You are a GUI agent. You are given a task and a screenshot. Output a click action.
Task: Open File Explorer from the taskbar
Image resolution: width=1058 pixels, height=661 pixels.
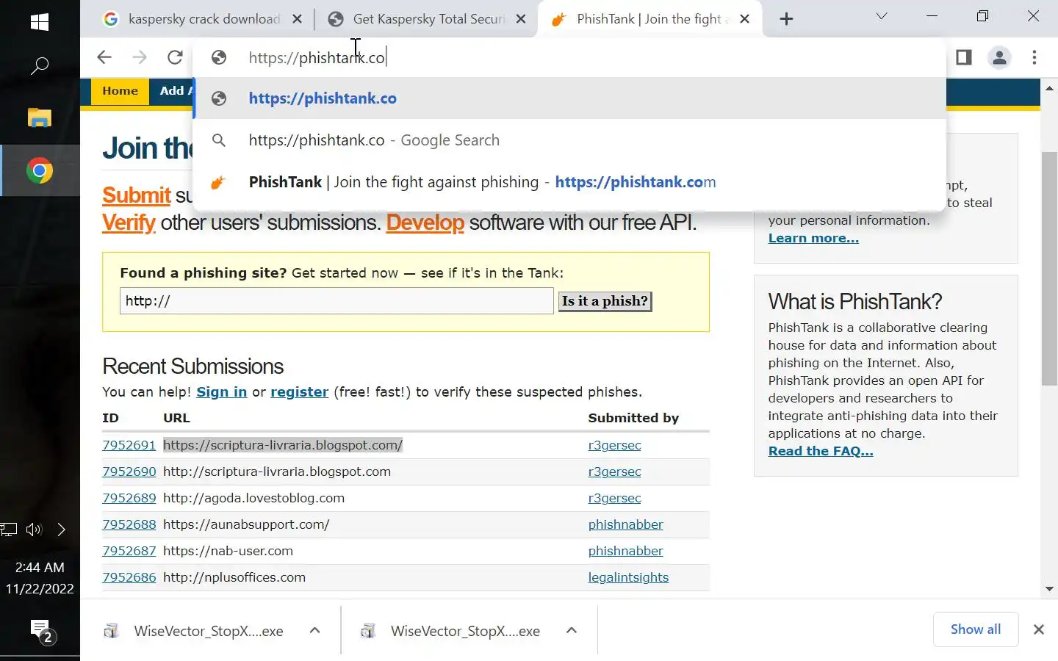click(40, 118)
